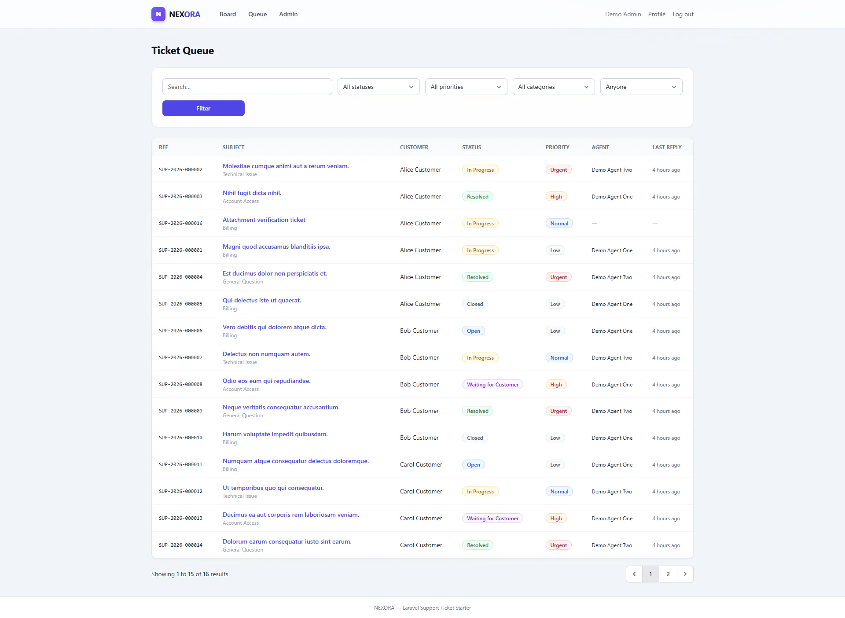
Task: Open the Board menu item
Action: click(x=228, y=14)
